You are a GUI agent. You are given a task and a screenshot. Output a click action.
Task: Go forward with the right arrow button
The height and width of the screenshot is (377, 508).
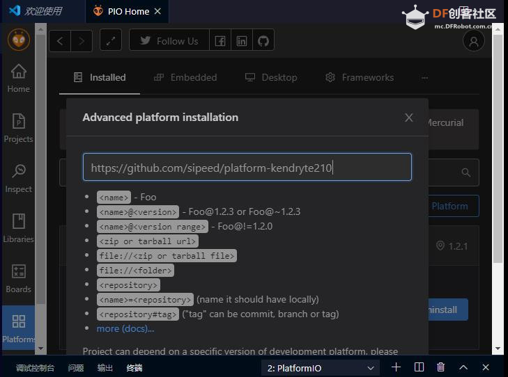pos(82,41)
